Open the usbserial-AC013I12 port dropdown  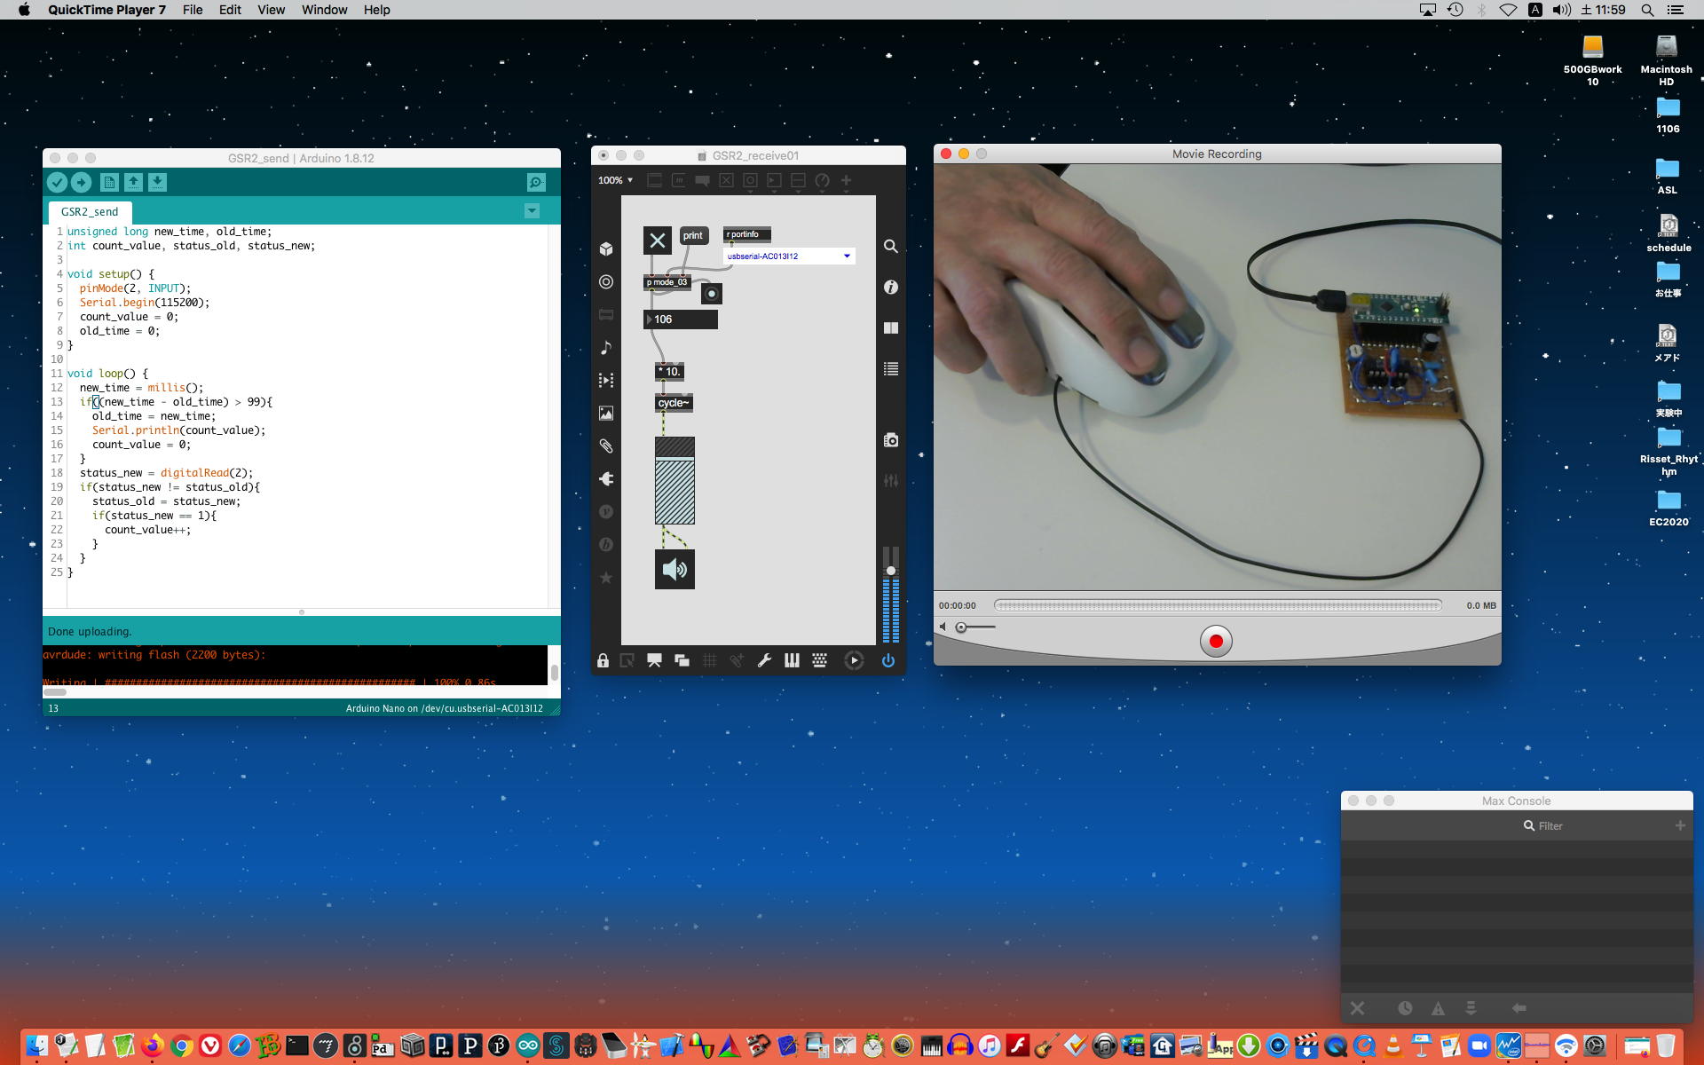[789, 256]
